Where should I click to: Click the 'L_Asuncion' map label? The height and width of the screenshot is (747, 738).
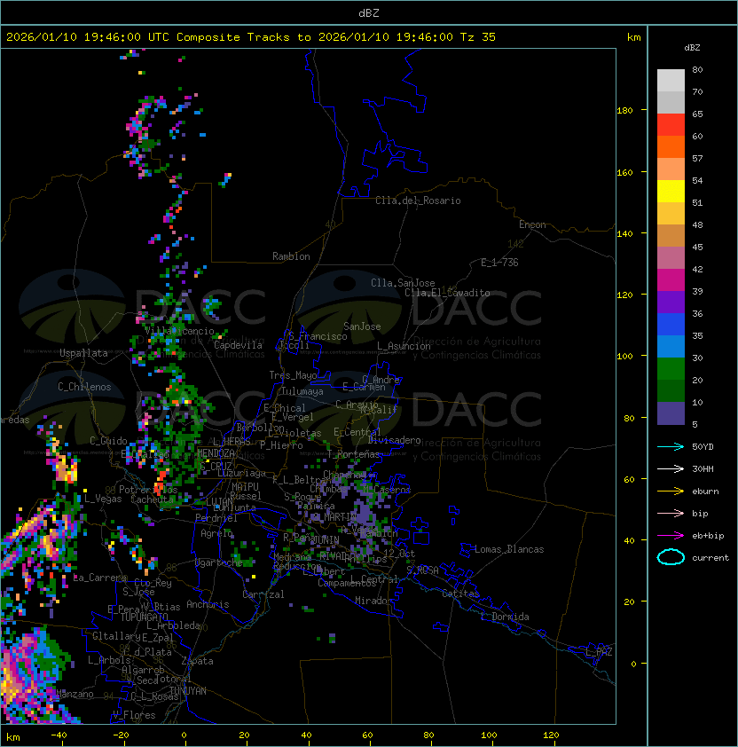point(404,346)
